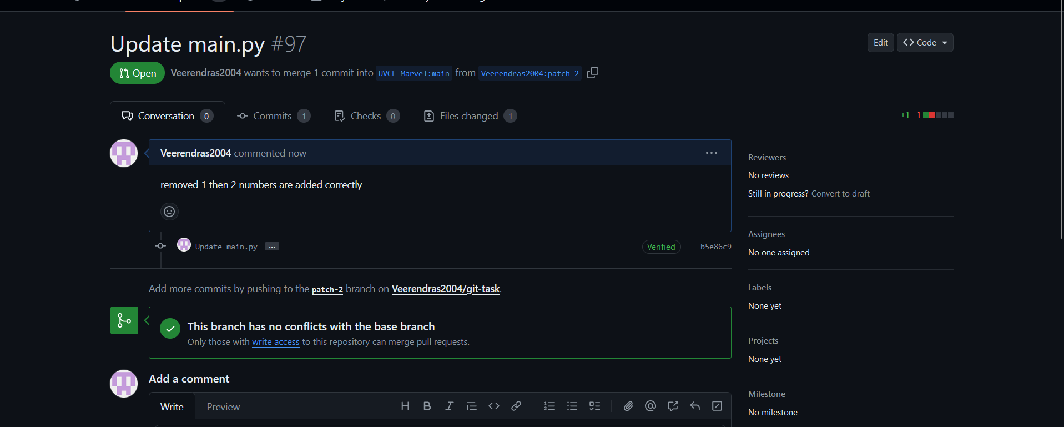Image resolution: width=1064 pixels, height=427 pixels.
Task: Click Veerendras2004 avatar beside first comment
Action: coord(124,153)
